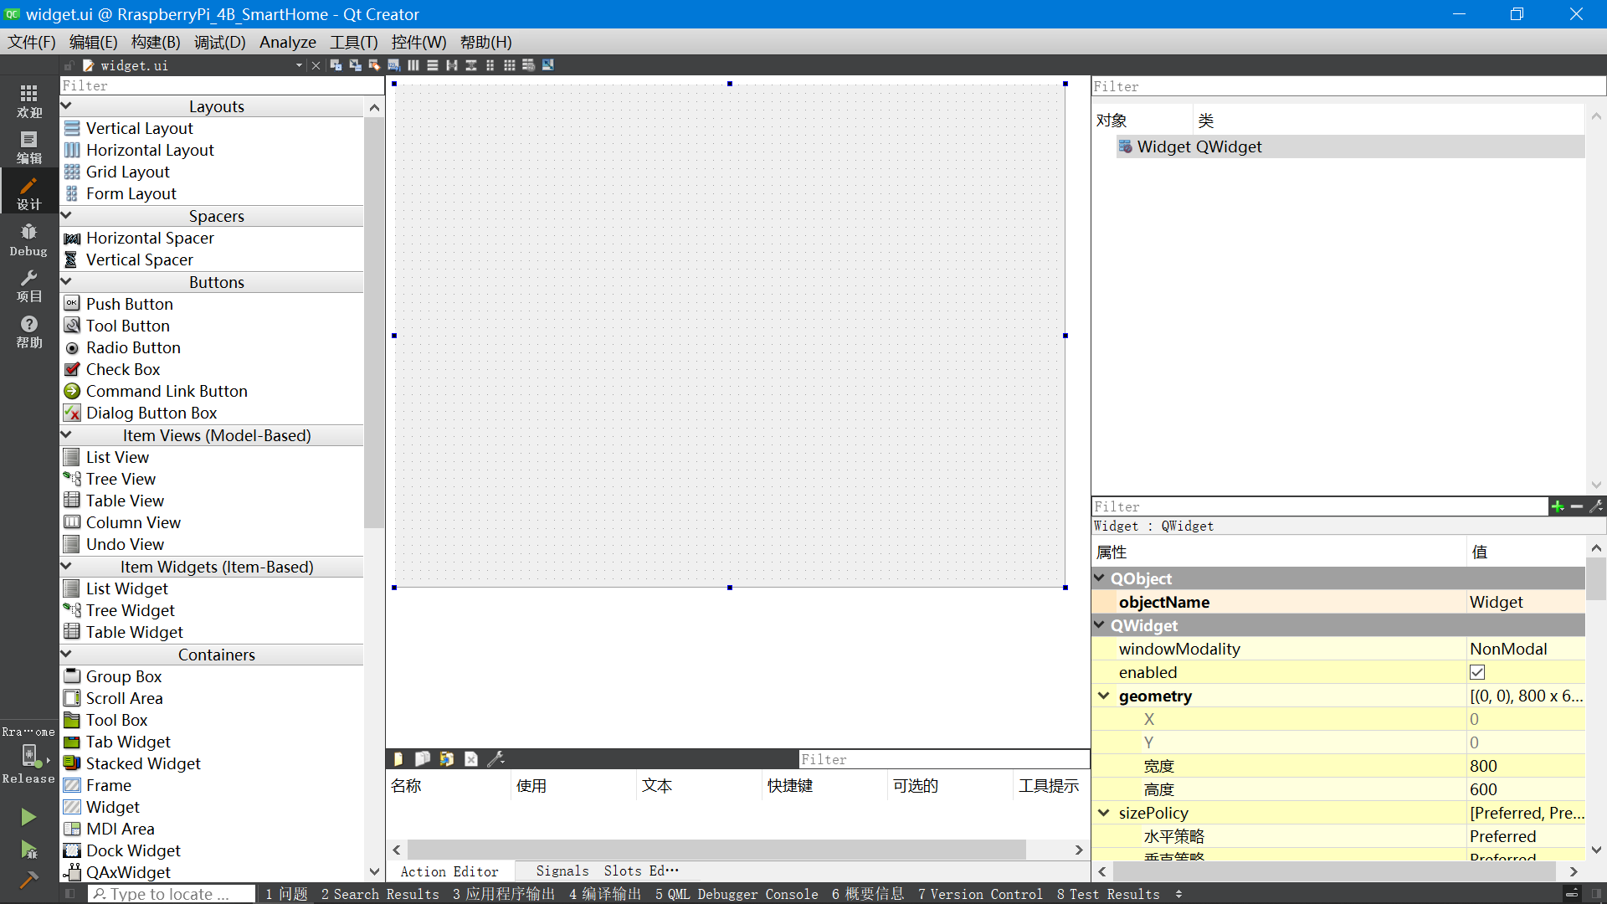The width and height of the screenshot is (1607, 904).
Task: Open the 4 编译输出 pane
Action: point(605,894)
